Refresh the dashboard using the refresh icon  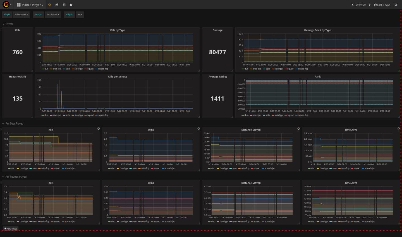click(396, 5)
